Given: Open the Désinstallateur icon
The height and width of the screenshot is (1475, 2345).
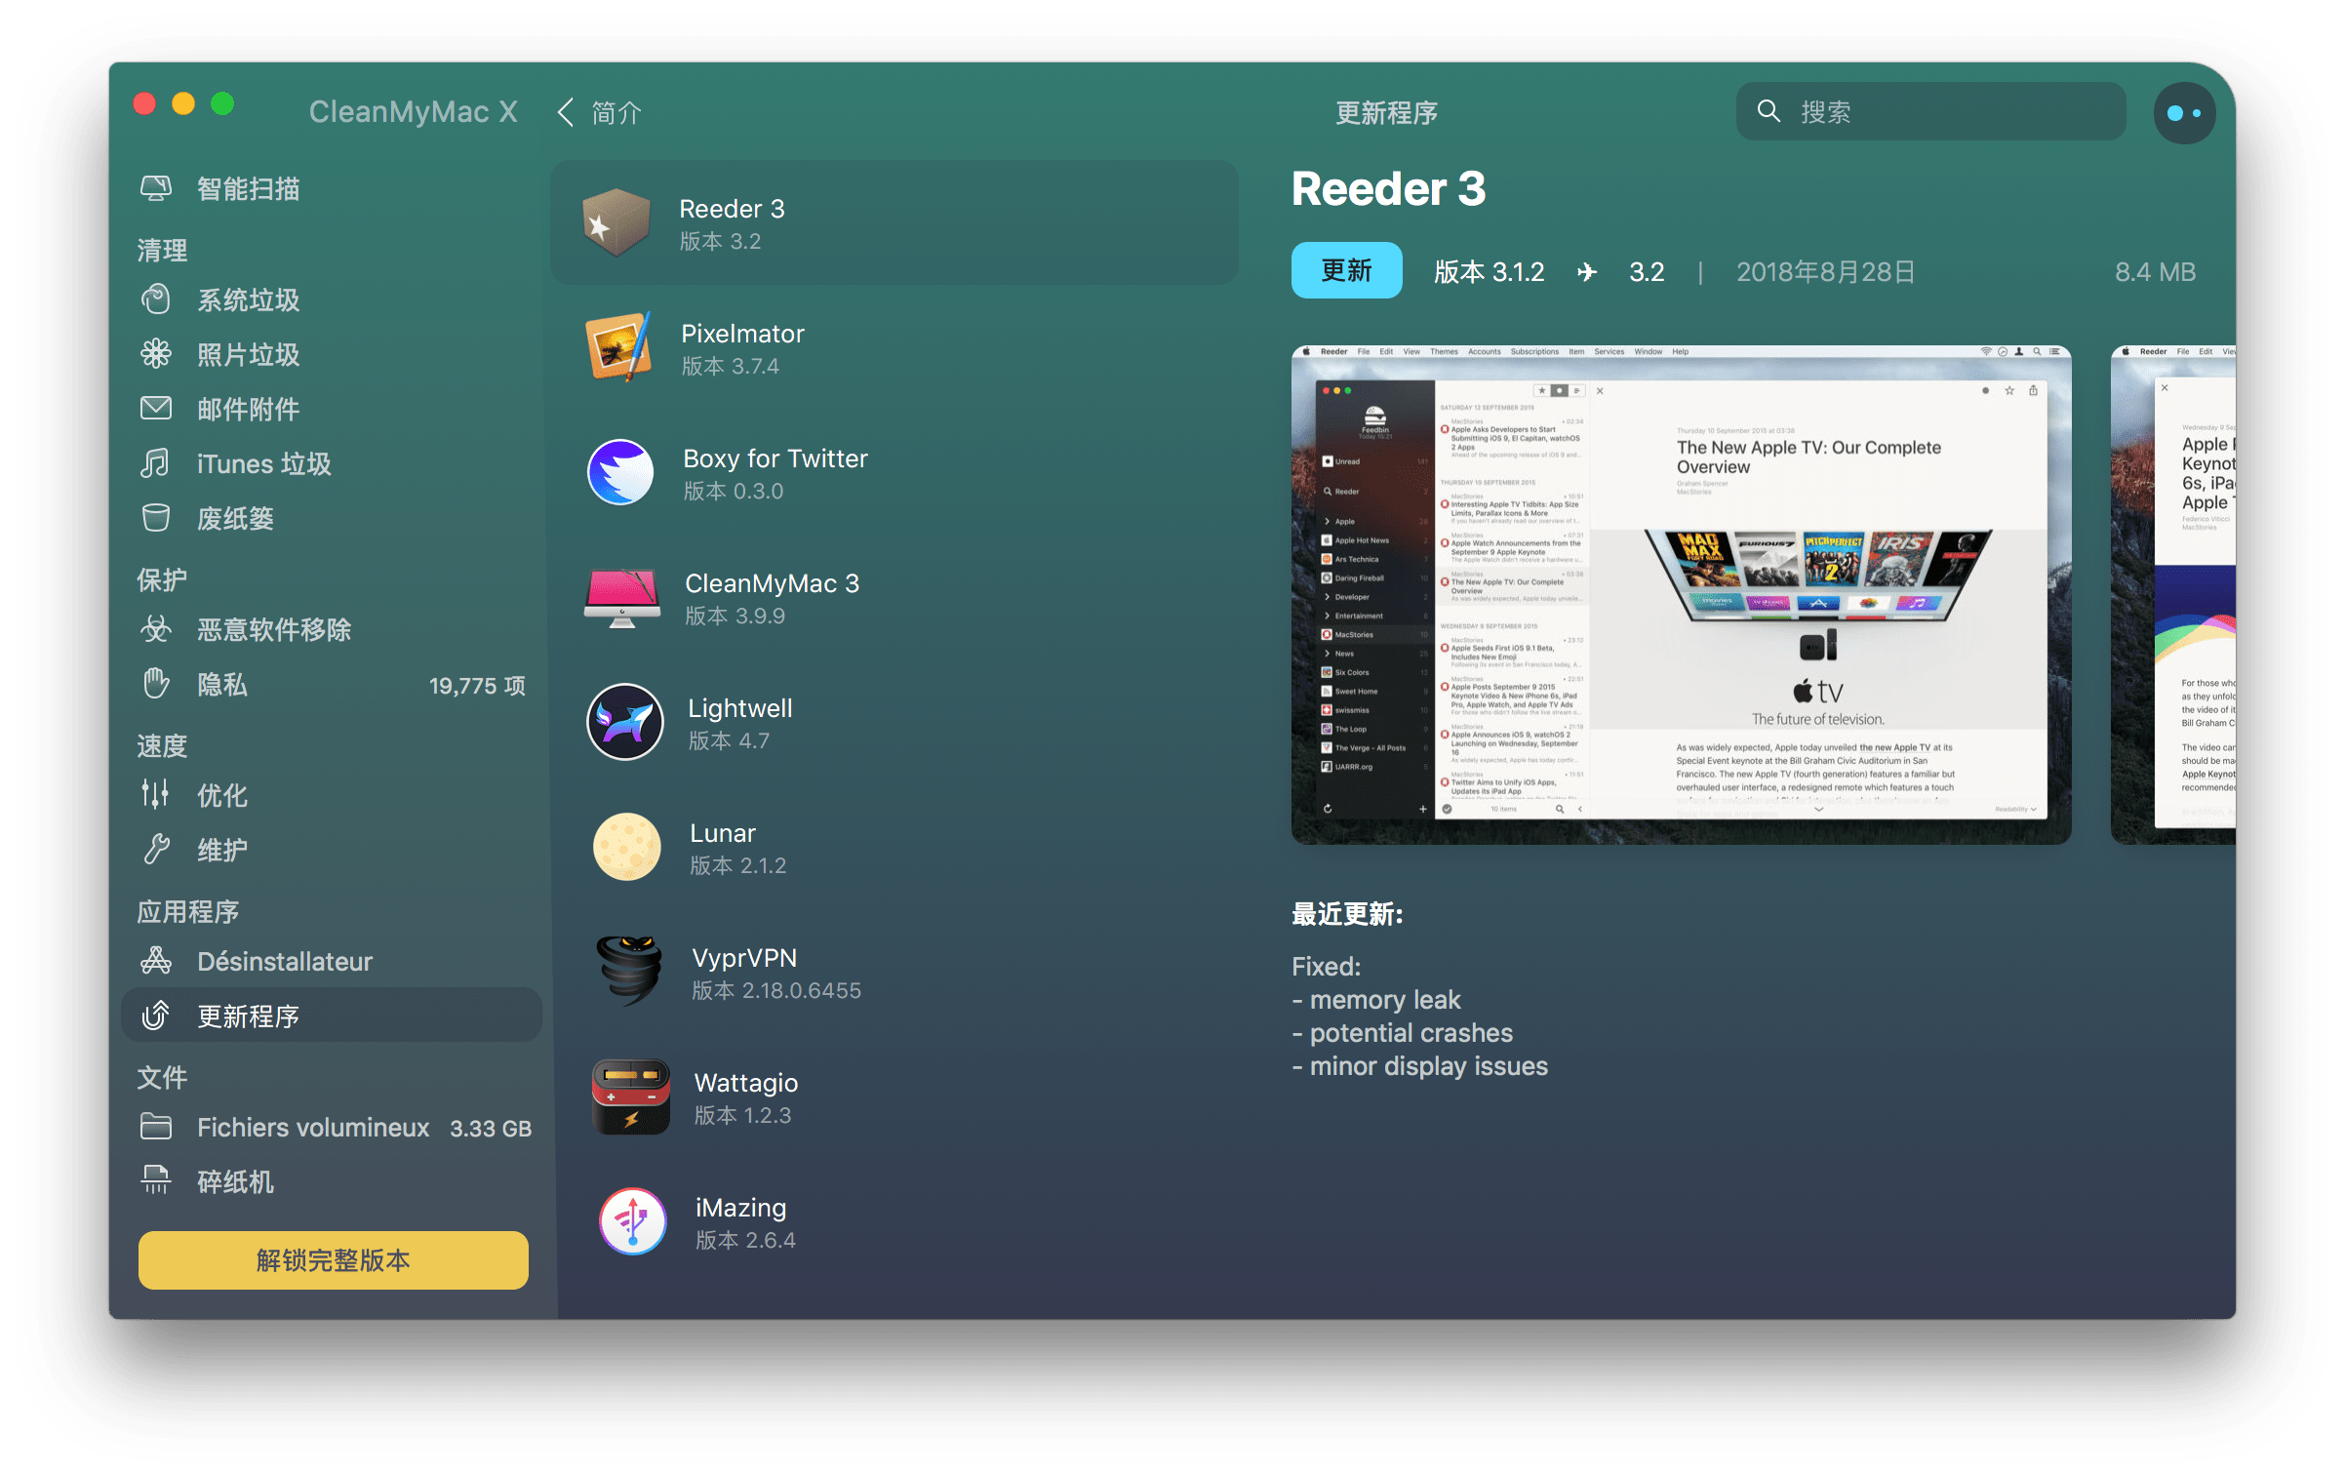Looking at the screenshot, I should pos(156,961).
